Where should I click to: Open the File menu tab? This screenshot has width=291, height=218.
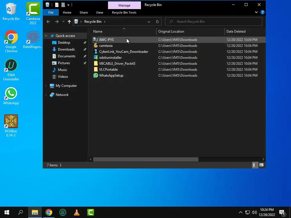[51, 12]
